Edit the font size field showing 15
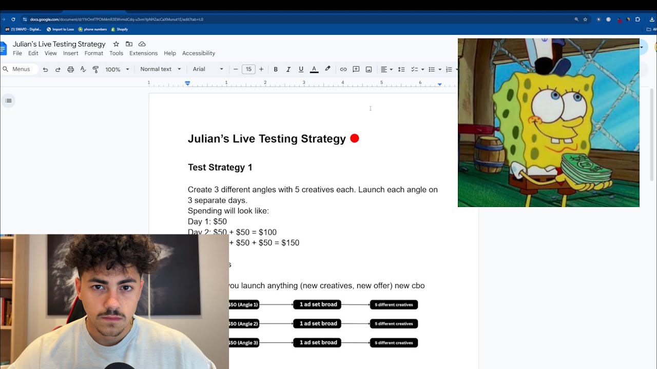This screenshot has width=657, height=369. 248,69
